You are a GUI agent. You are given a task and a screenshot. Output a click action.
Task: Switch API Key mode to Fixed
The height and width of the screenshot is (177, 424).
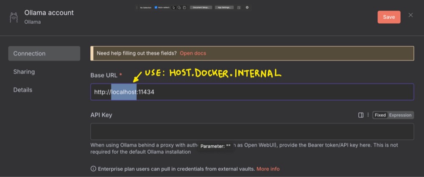coord(380,115)
